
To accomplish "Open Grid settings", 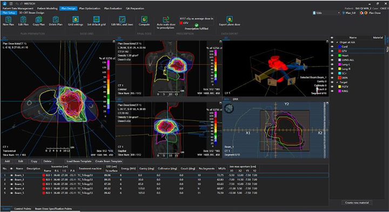I will [76, 19].
